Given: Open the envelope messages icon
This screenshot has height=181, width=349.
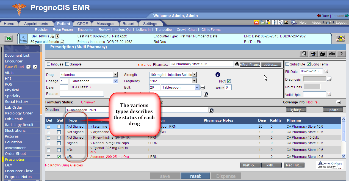Looking at the screenshot, I should click(286, 23).
